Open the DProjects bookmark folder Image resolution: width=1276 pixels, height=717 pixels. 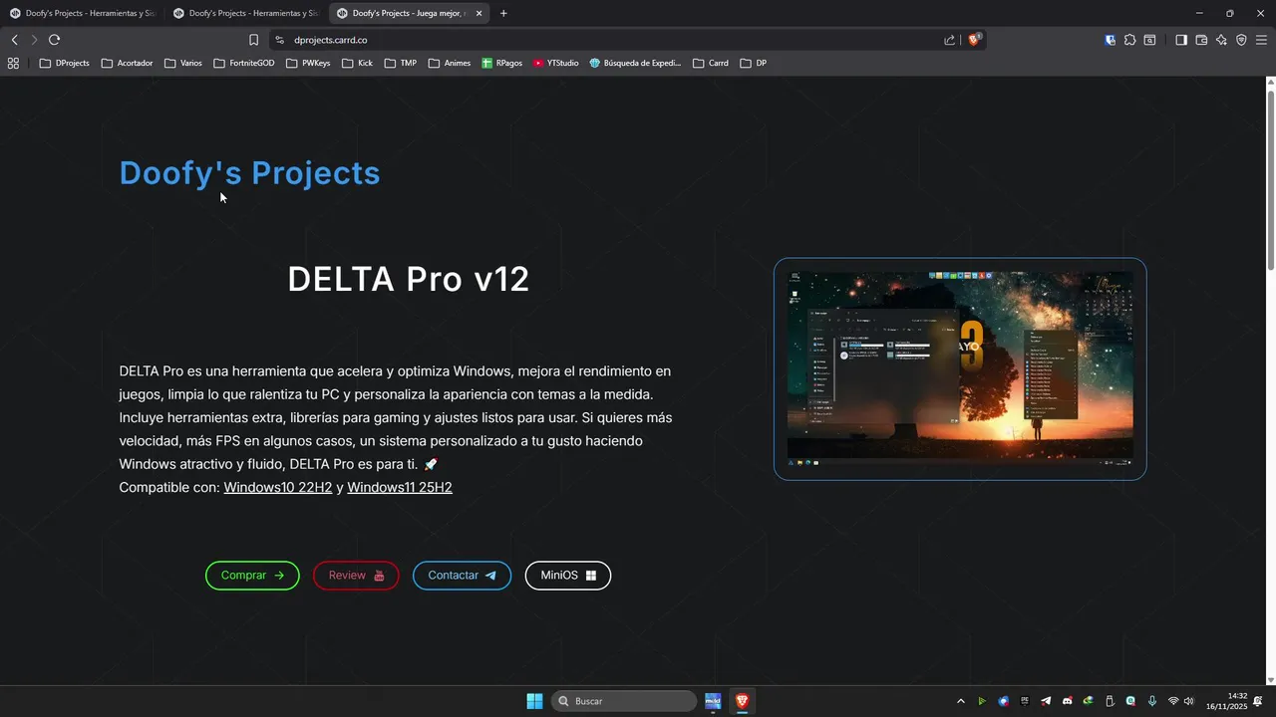point(65,63)
